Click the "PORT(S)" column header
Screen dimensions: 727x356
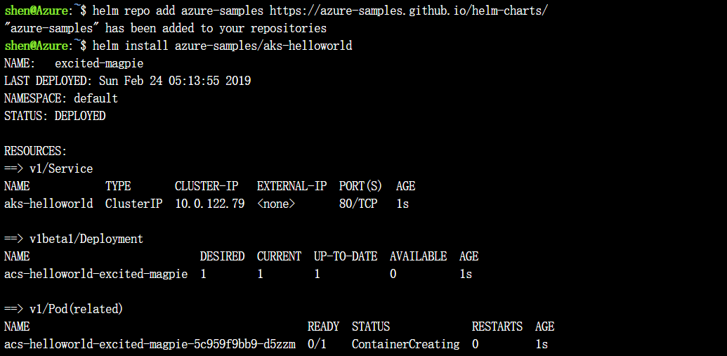(x=361, y=186)
